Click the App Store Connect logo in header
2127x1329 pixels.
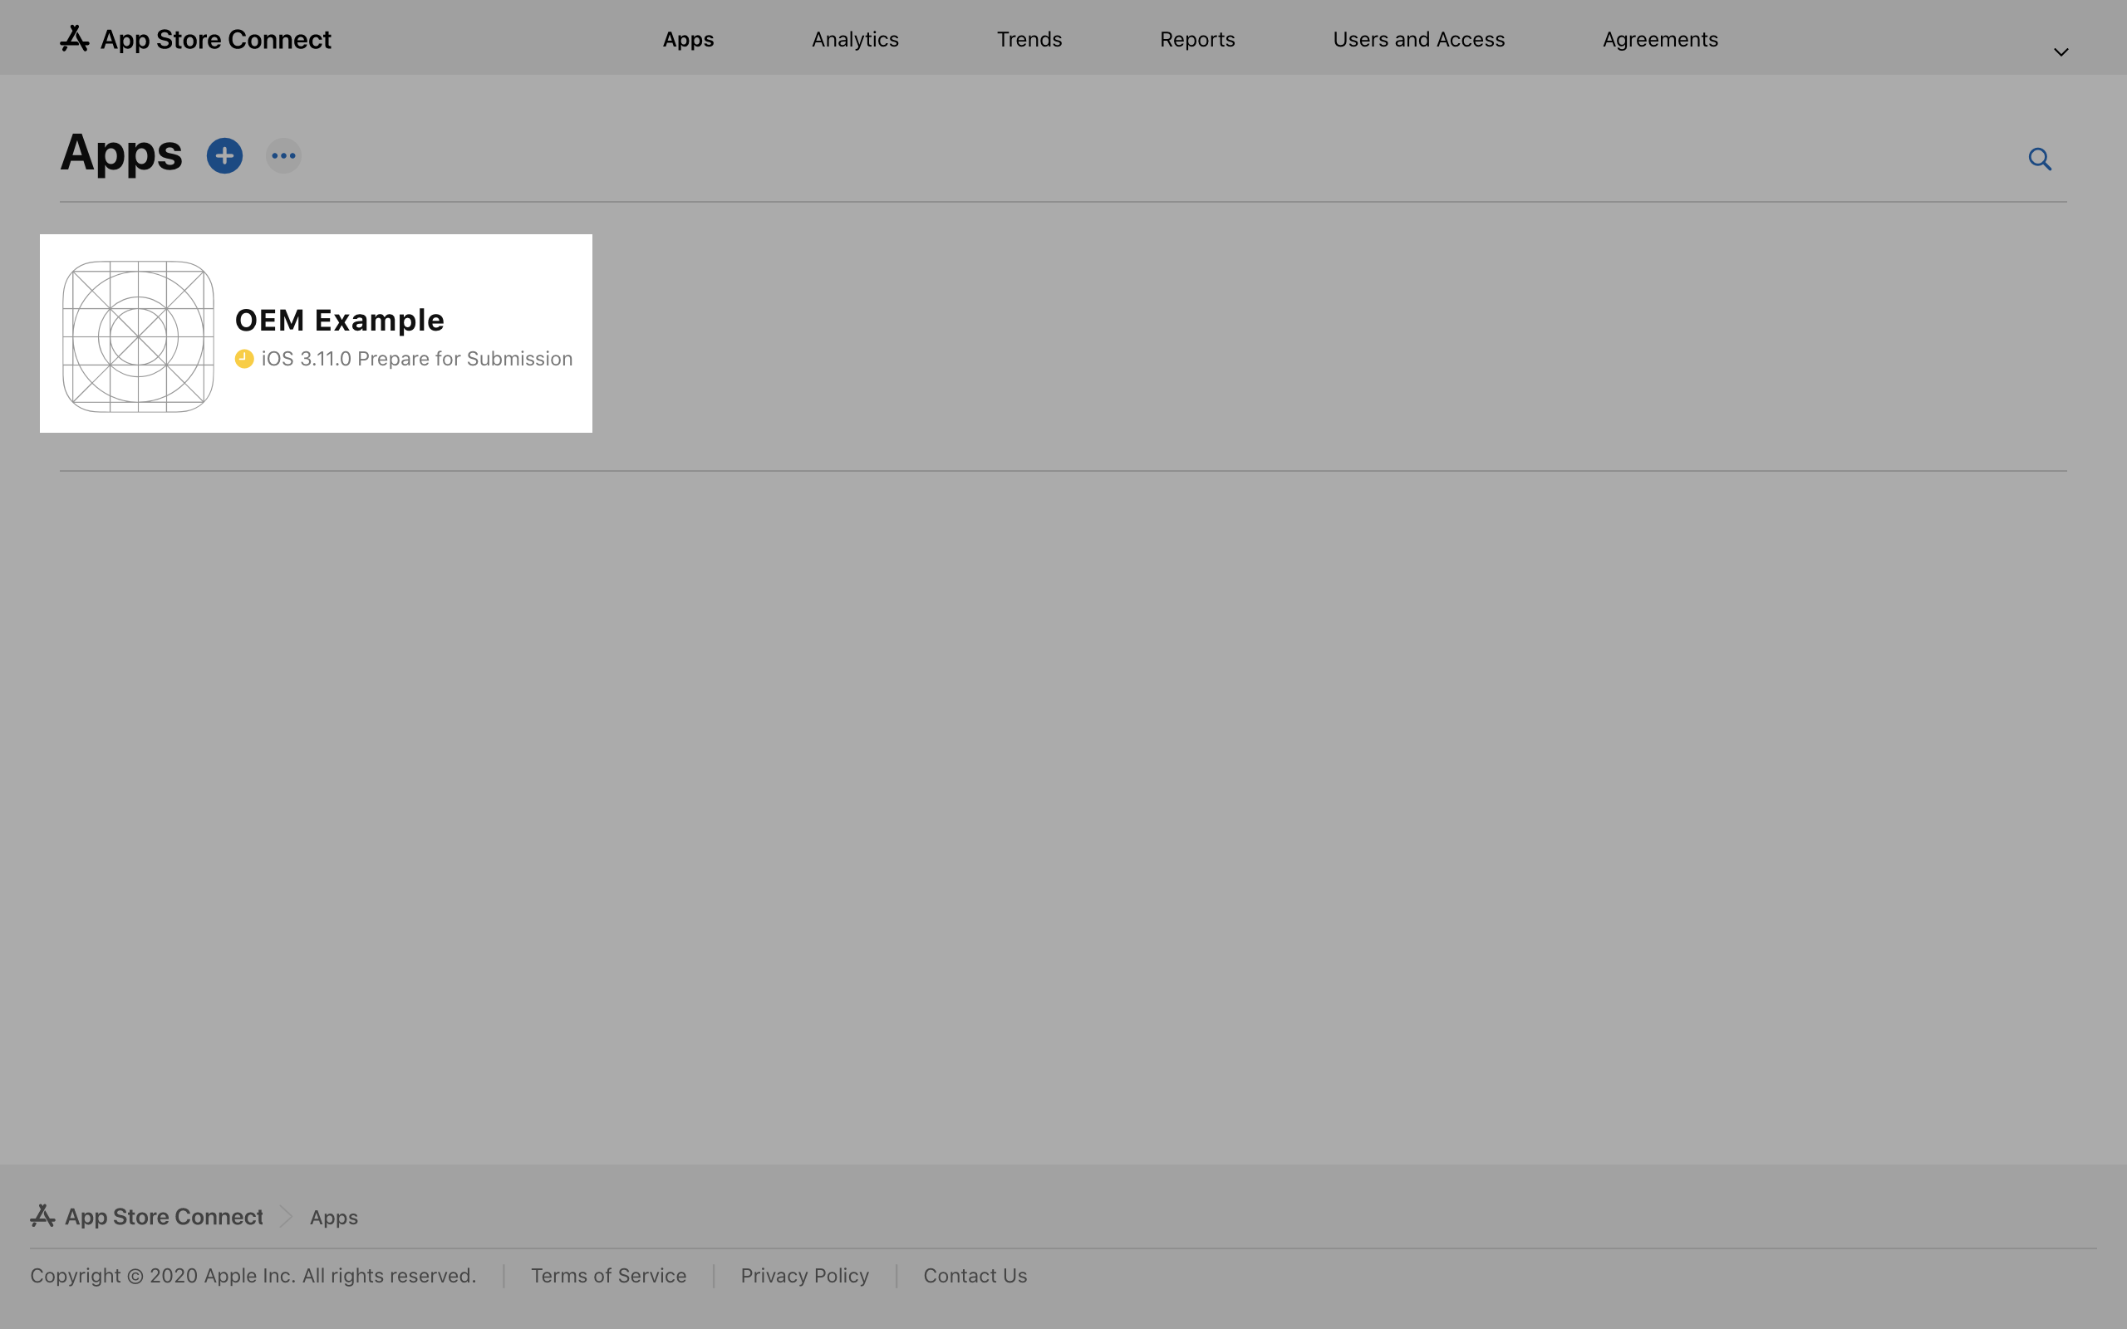click(x=195, y=39)
